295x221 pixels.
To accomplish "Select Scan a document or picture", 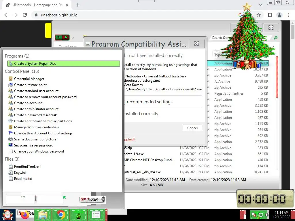I will (x=35, y=139).
